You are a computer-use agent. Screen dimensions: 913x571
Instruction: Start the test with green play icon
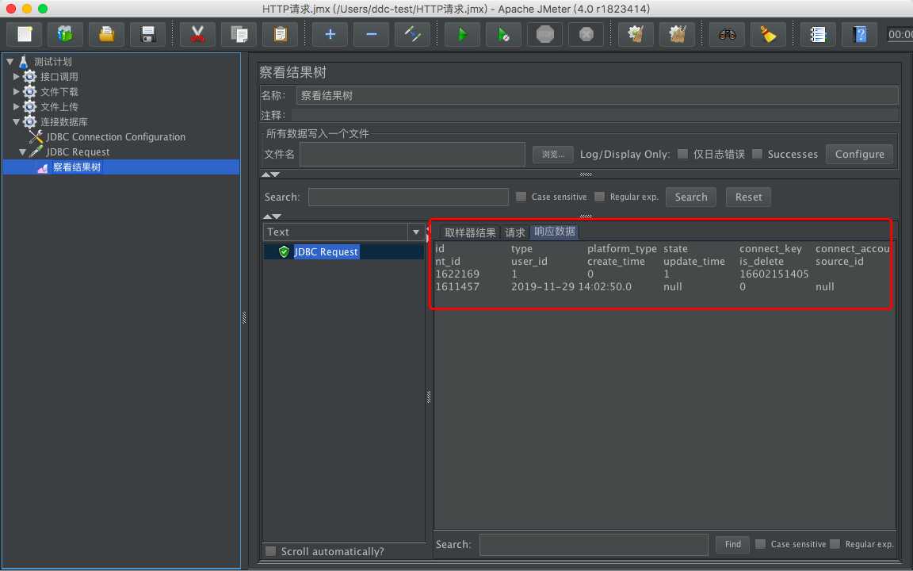462,34
